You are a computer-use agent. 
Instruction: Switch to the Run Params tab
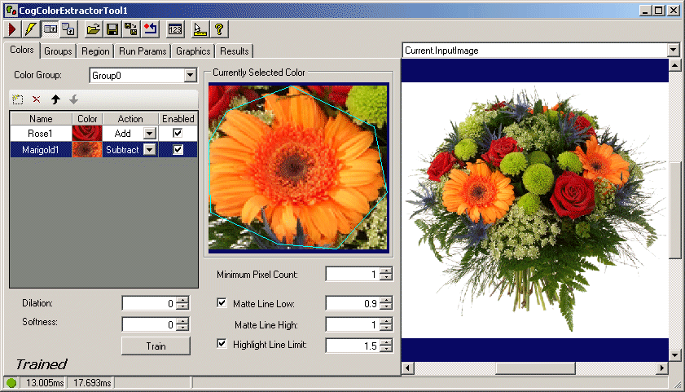click(x=143, y=51)
